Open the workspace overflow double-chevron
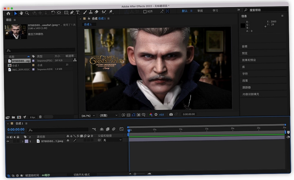Image resolution: width=294 pixels, height=180 pixels. (x=239, y=10)
